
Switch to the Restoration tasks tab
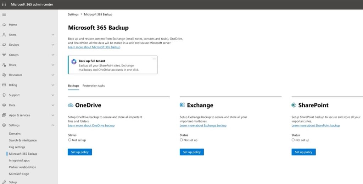click(94, 86)
